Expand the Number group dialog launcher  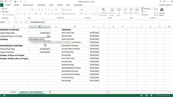coord(97,18)
